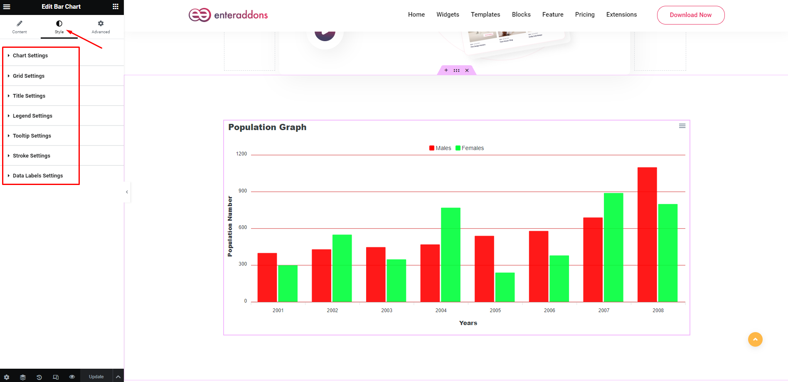Image resolution: width=788 pixels, height=382 pixels.
Task: Open the History icon in bottom bar
Action: (x=39, y=377)
